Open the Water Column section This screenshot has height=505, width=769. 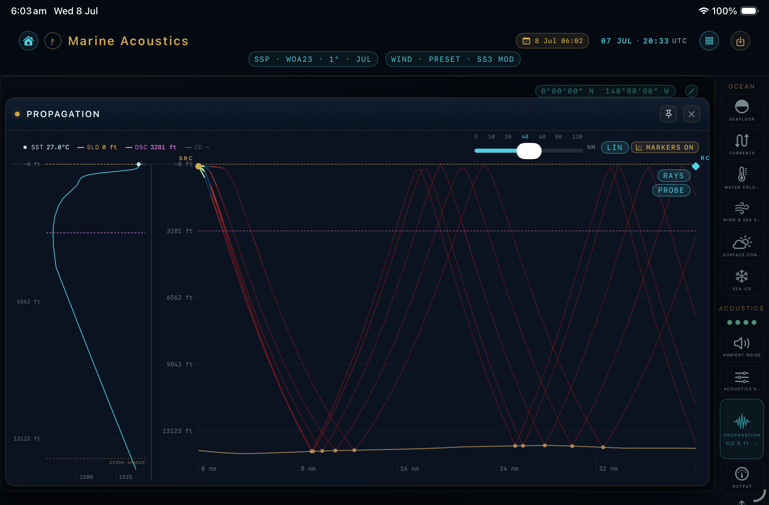(x=742, y=177)
